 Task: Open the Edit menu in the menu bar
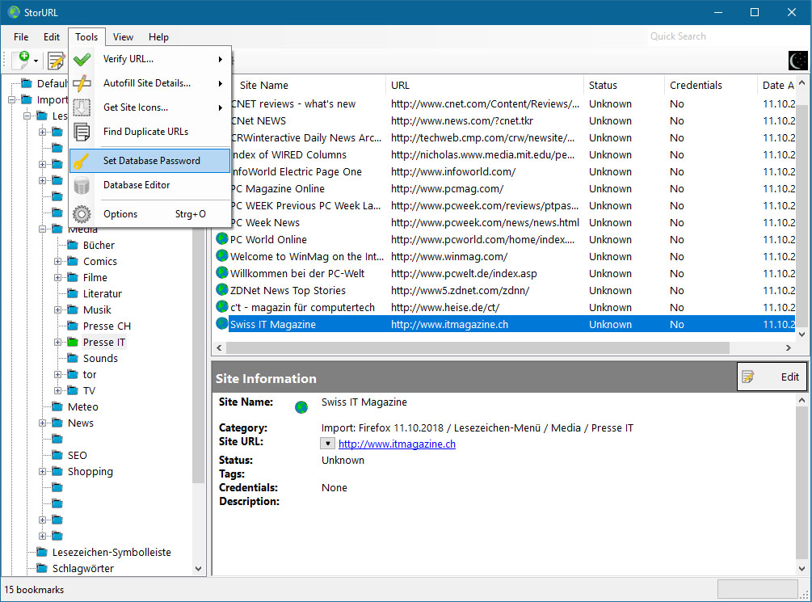click(x=51, y=37)
